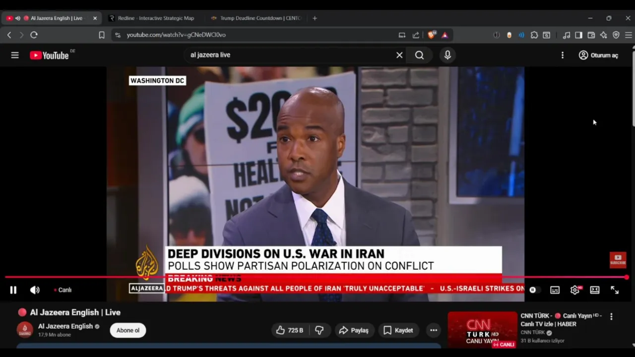Image resolution: width=635 pixels, height=357 pixels.
Task: Open Al Jazeera English channel name link
Action: coord(65,326)
